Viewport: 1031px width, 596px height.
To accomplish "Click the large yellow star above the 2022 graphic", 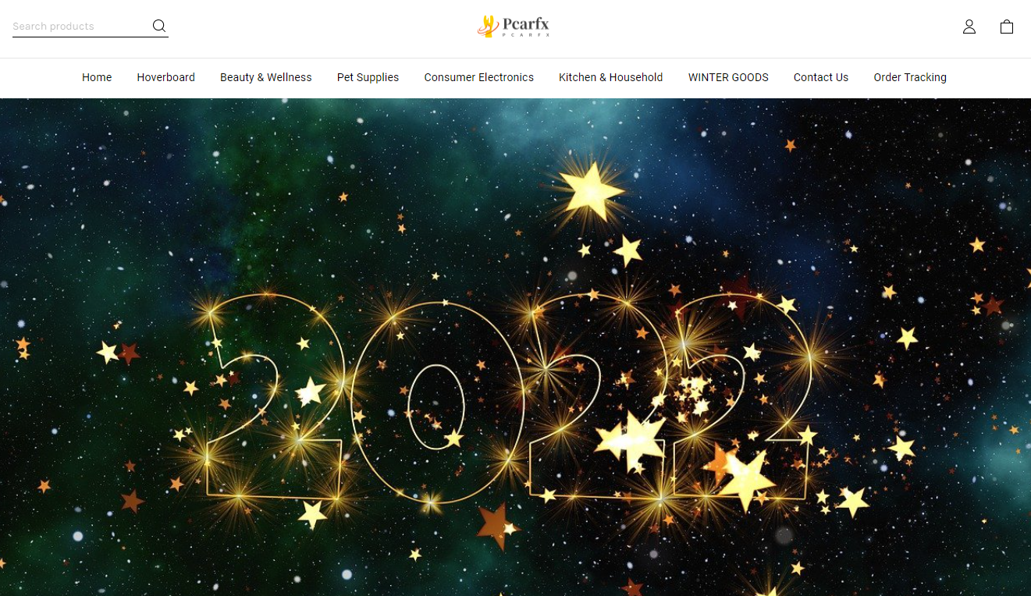I will pos(592,190).
